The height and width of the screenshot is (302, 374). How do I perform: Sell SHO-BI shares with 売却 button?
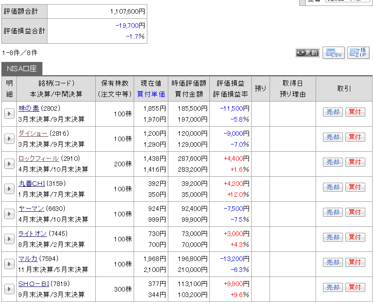333,287
